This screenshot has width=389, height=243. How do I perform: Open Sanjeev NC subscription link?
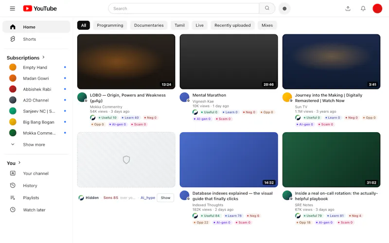(36, 111)
